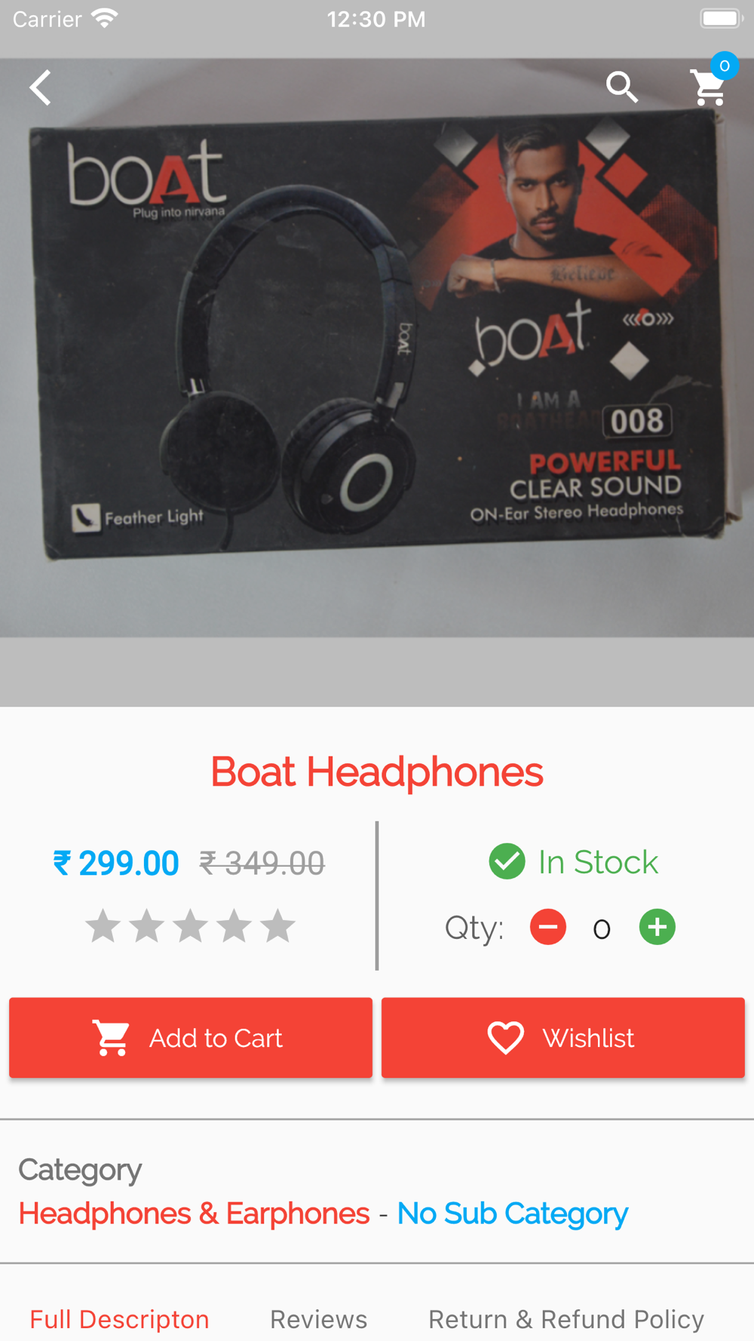Increase quantity with green plus icon
This screenshot has width=754, height=1341.
657,927
